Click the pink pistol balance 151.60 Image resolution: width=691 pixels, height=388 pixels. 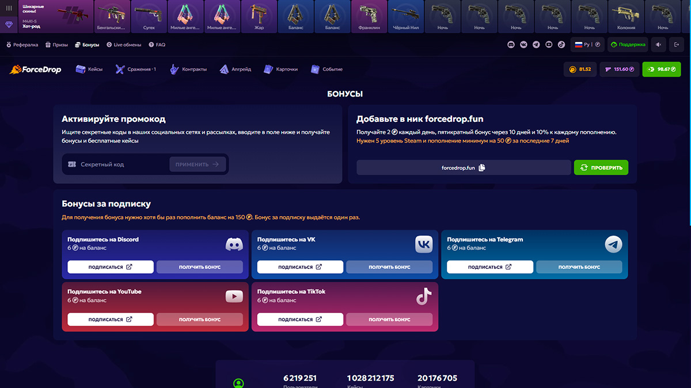620,69
